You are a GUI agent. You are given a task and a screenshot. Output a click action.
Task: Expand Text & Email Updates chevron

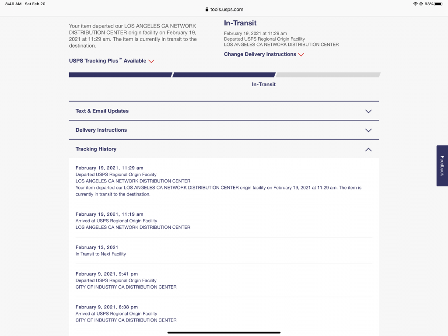pyautogui.click(x=368, y=111)
